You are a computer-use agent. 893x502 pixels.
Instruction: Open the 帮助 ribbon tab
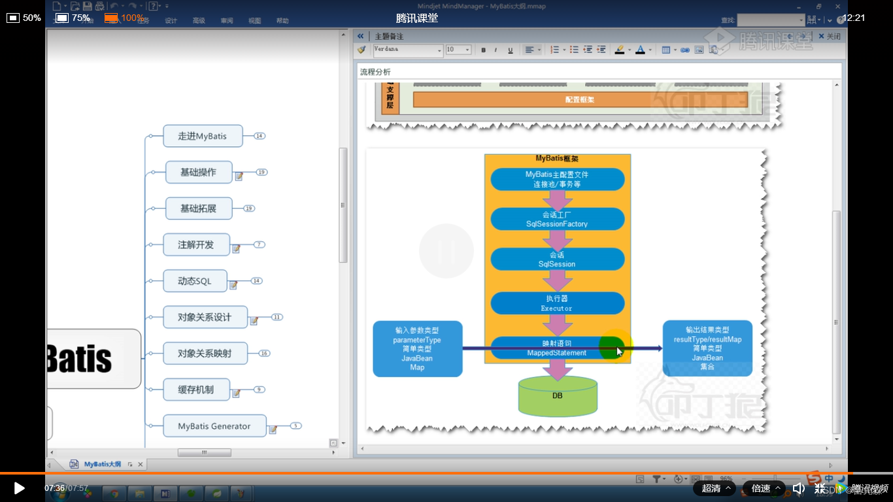pyautogui.click(x=282, y=21)
